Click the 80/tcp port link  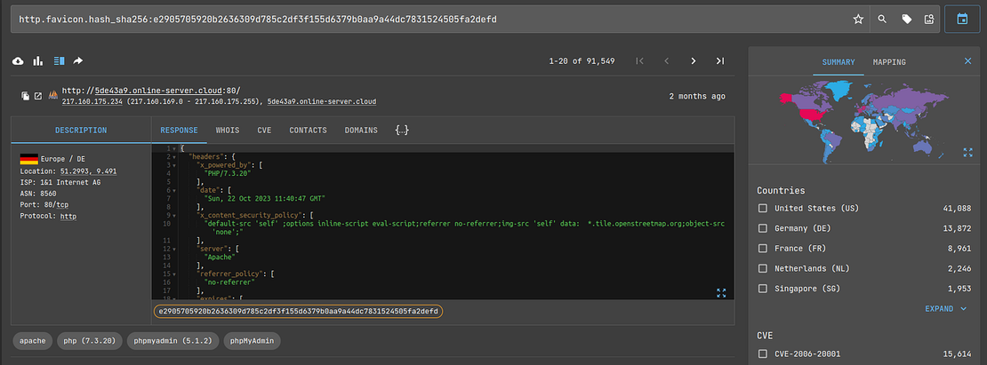click(58, 205)
